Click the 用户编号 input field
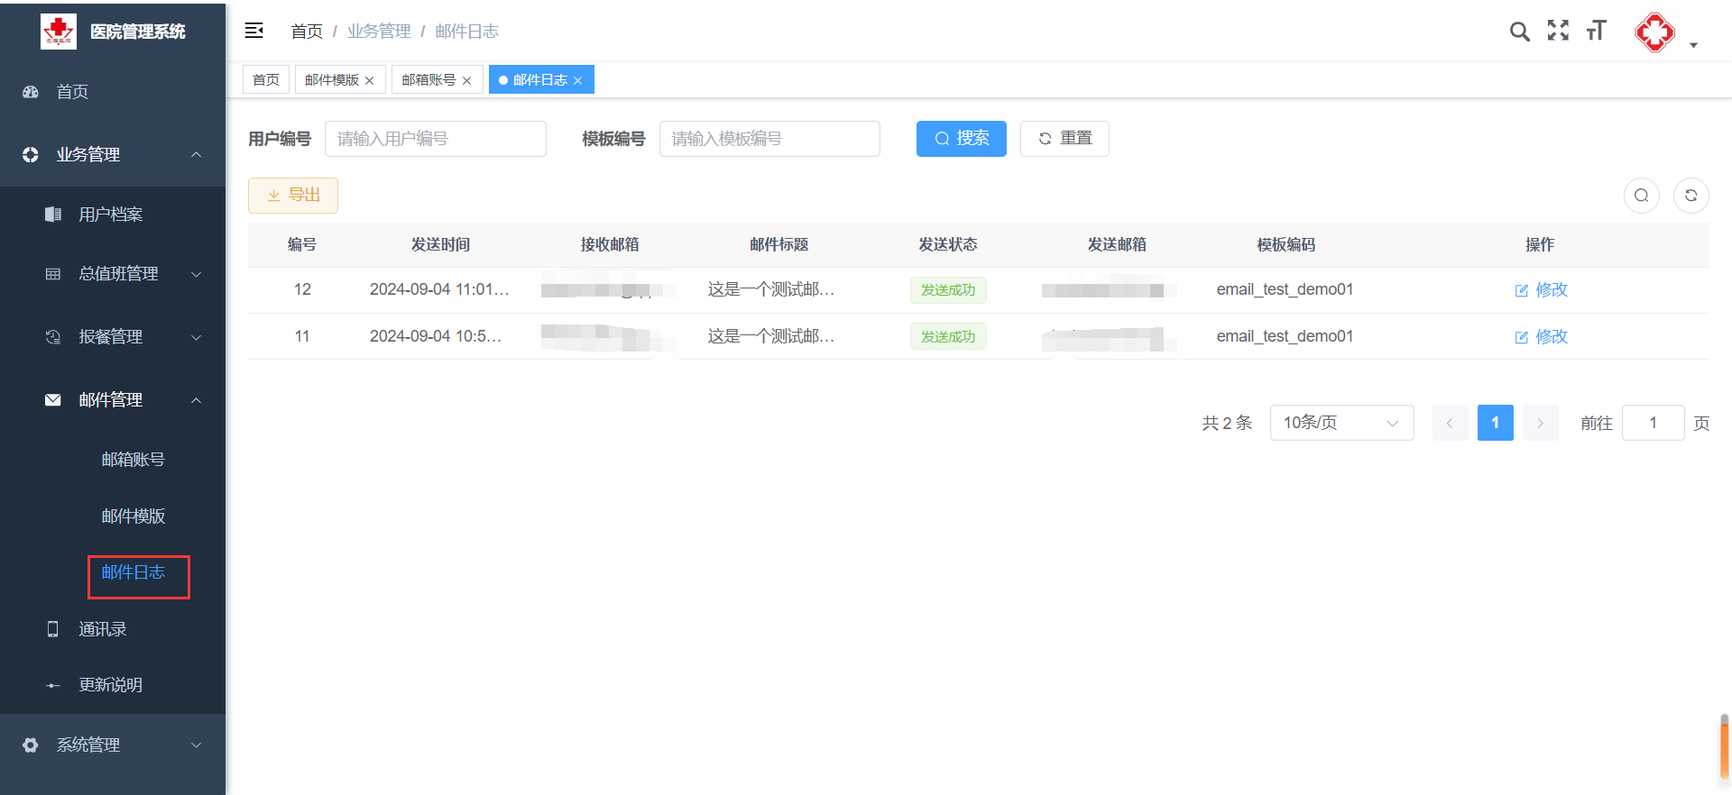Image resolution: width=1732 pixels, height=795 pixels. coord(435,139)
